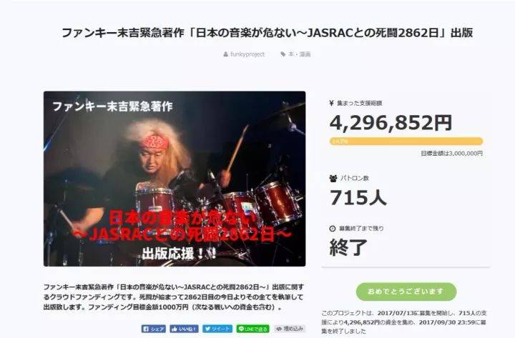Open the drummer project main image

[175, 179]
